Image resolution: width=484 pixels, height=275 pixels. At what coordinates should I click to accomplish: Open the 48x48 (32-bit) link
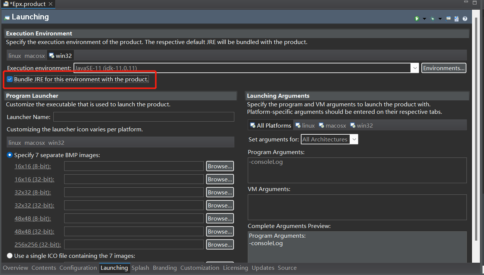coord(34,232)
